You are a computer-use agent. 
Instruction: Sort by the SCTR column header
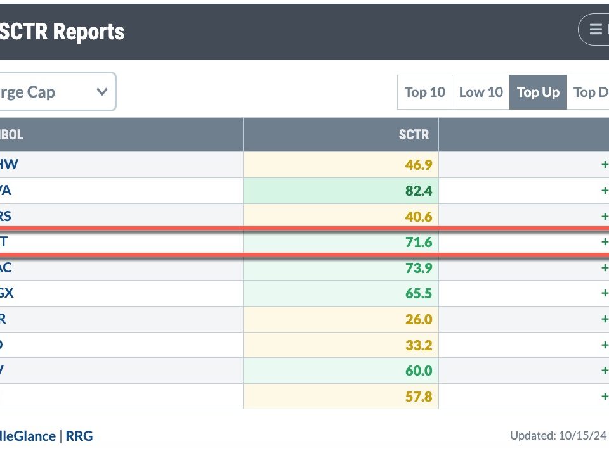(x=414, y=134)
